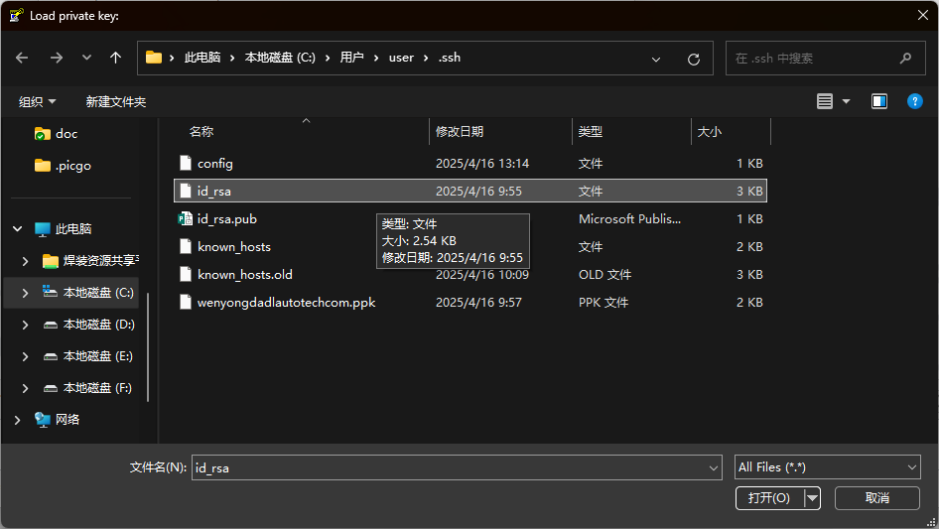939x529 pixels.
Task: Select the id_rsa.pub Publisher file
Action: coord(227,218)
